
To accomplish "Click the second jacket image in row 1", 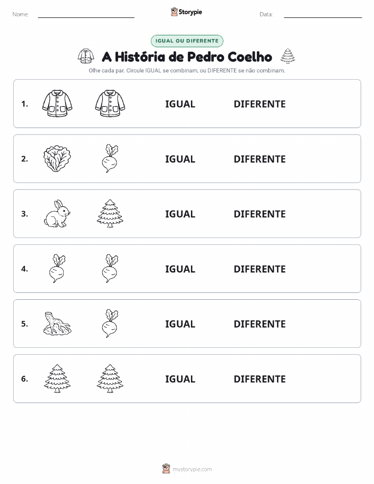I will [x=110, y=103].
